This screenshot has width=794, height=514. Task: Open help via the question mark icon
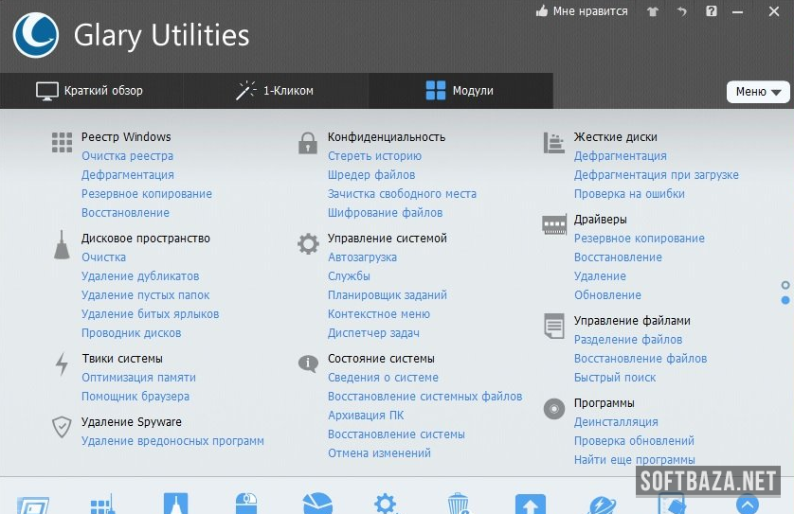712,12
